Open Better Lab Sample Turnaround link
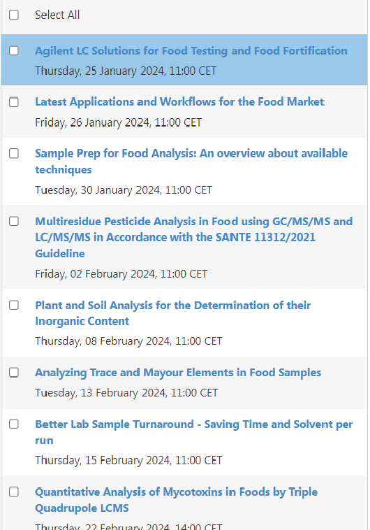This screenshot has width=370, height=530. coord(194,432)
